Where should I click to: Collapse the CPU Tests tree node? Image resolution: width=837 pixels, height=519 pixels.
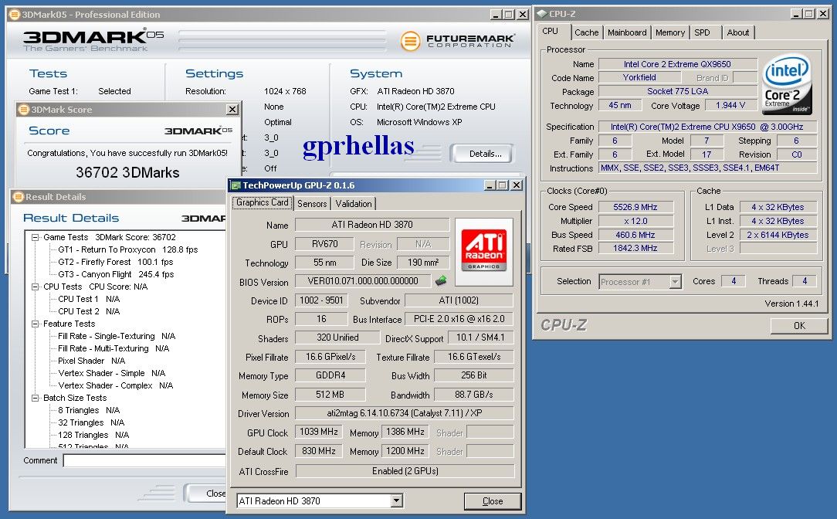click(x=36, y=287)
